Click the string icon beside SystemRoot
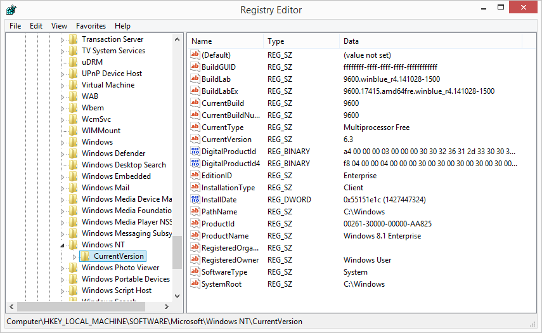The width and height of the screenshot is (542, 333). 195,284
